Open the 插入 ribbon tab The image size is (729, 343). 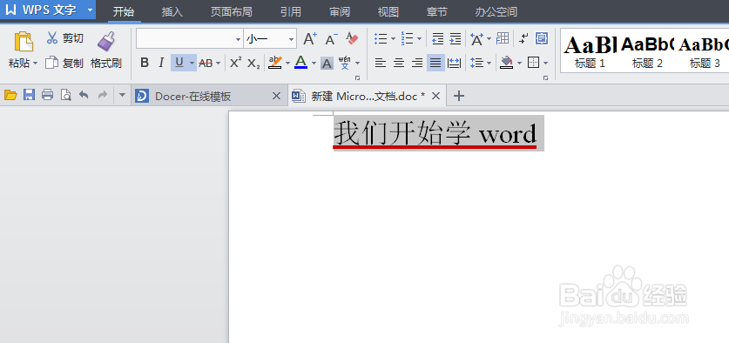[x=172, y=11]
